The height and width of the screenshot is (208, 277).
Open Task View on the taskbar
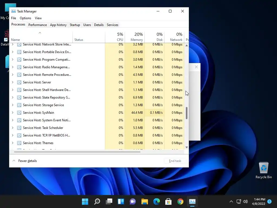pos(109,201)
